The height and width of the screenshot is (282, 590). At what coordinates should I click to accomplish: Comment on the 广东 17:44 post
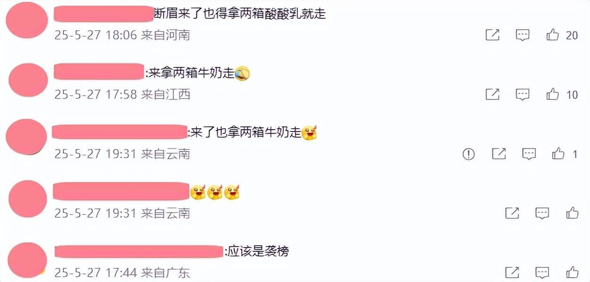542,273
